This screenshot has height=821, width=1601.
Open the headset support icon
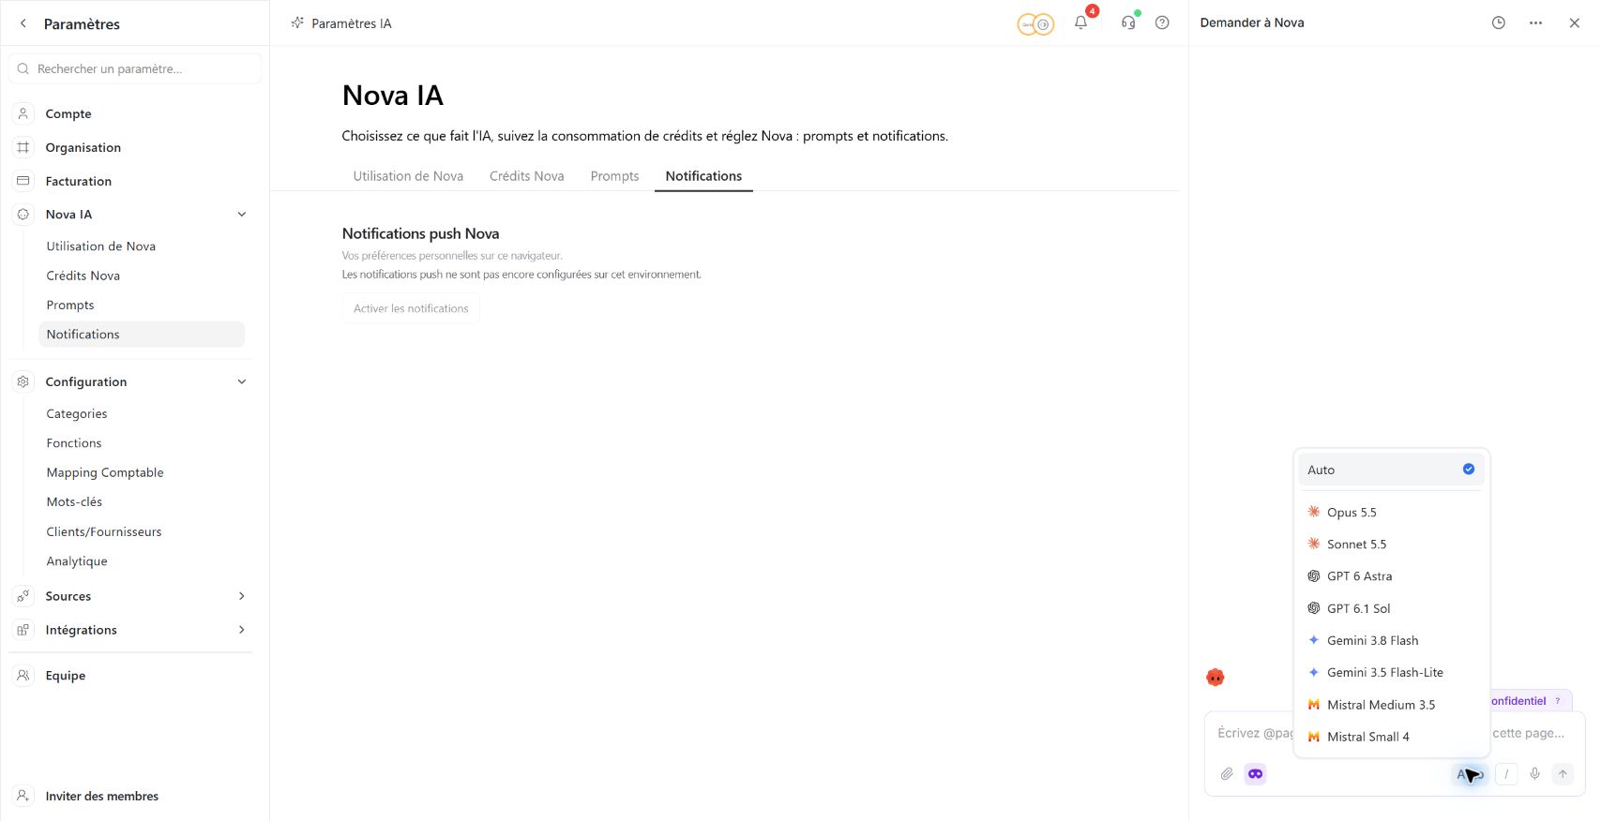coord(1128,22)
